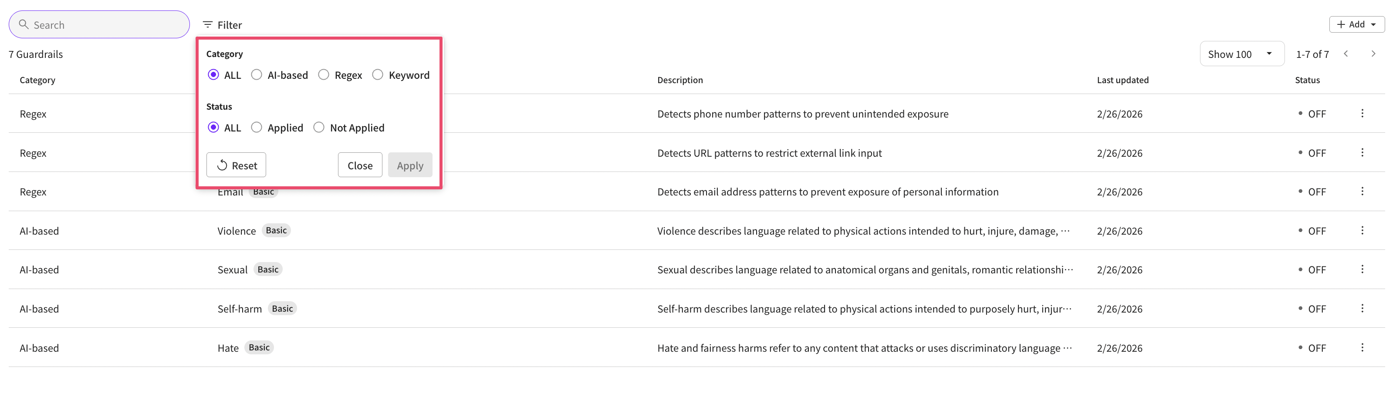Select the AI-based category radio button
Viewport: 1386px width, 397px height.
[x=257, y=75]
